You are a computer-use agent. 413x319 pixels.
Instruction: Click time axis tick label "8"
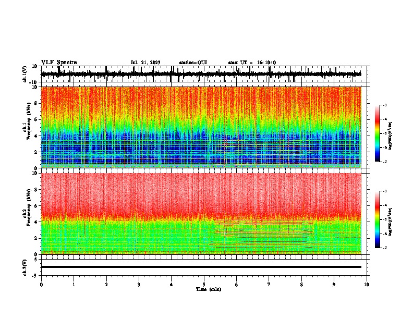point(301,285)
